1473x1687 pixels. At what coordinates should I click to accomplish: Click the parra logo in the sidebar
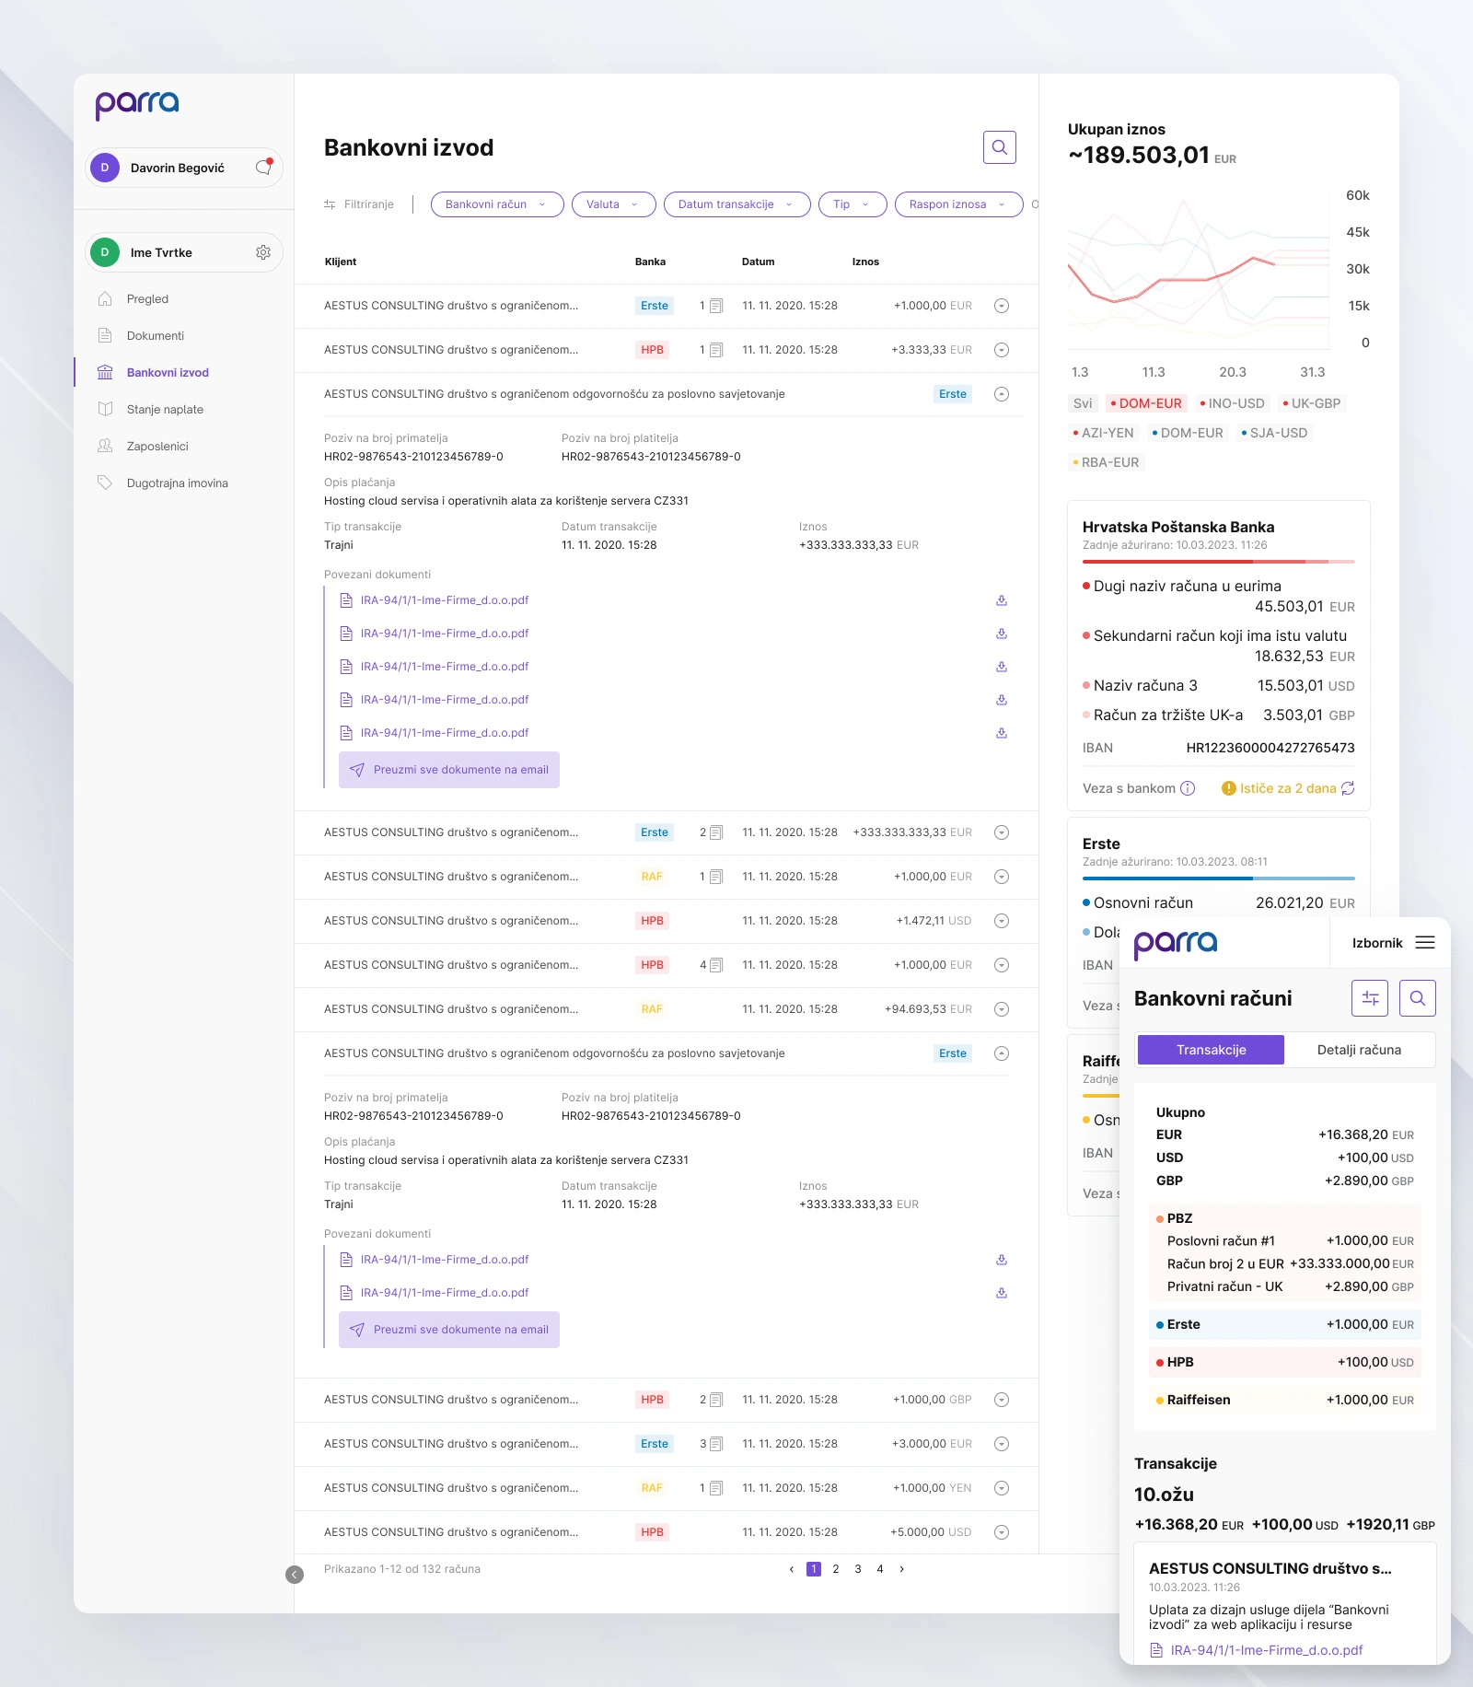[137, 105]
